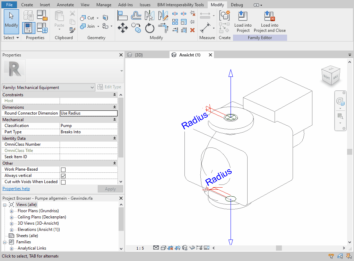Switch to the {3D} view tab
Image resolution: width=354 pixels, height=261 pixels.
click(x=139, y=55)
